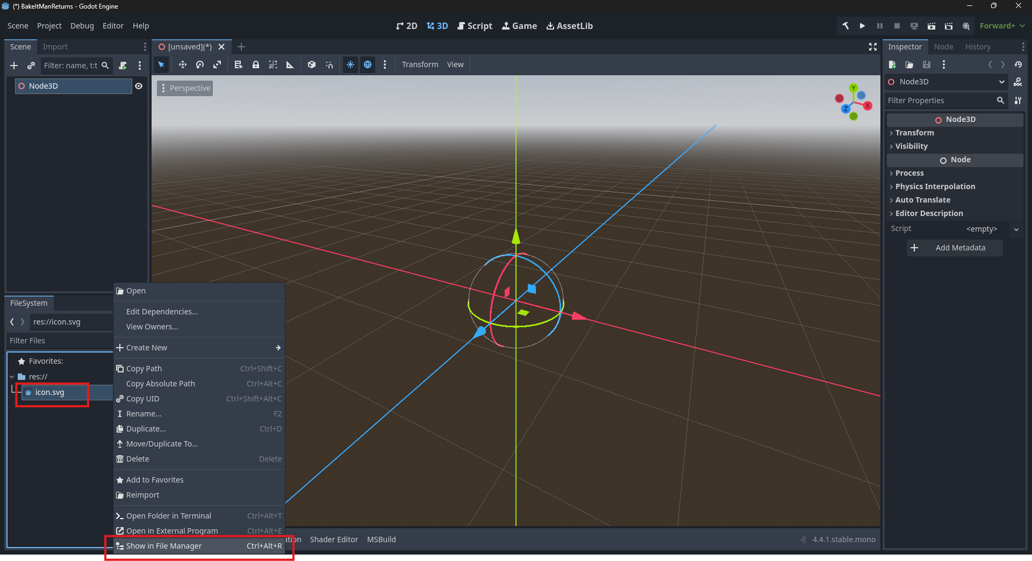Run the project with play button

(863, 26)
